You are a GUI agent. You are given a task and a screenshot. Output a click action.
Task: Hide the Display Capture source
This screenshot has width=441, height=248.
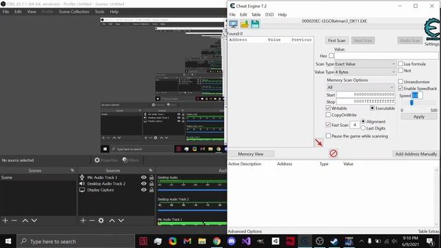tap(144, 190)
